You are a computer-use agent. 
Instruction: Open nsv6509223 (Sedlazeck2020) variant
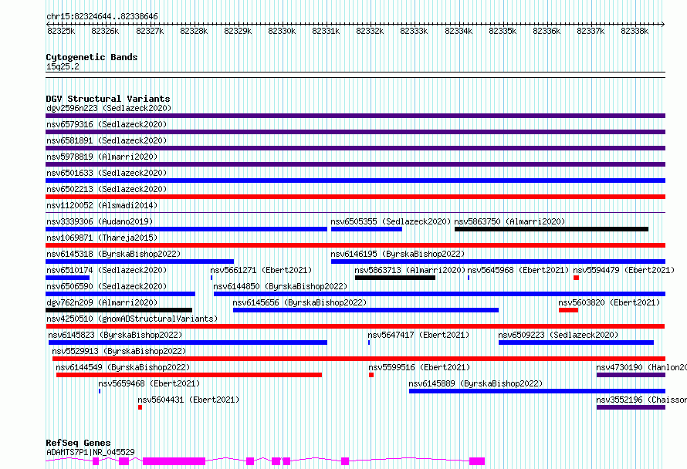pyautogui.click(x=558, y=335)
